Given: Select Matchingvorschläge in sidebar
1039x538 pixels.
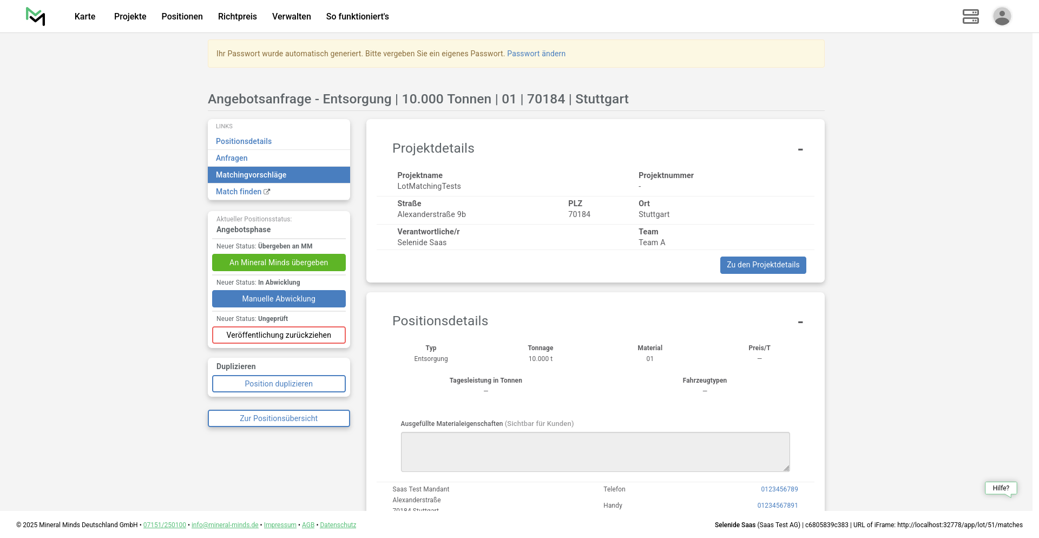Looking at the screenshot, I should (251, 175).
